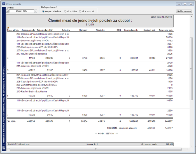The height and width of the screenshot is (154, 196).
Task: Click 'Strana: 2 / 2' page indicator
Action: pyautogui.click(x=92, y=144)
